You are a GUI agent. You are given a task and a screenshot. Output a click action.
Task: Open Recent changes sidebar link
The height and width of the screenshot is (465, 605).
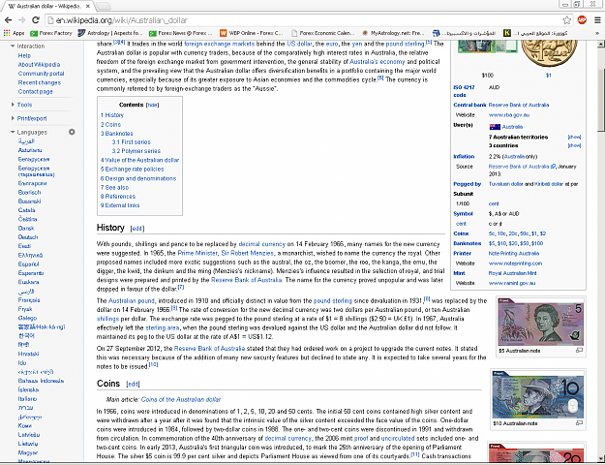point(40,82)
